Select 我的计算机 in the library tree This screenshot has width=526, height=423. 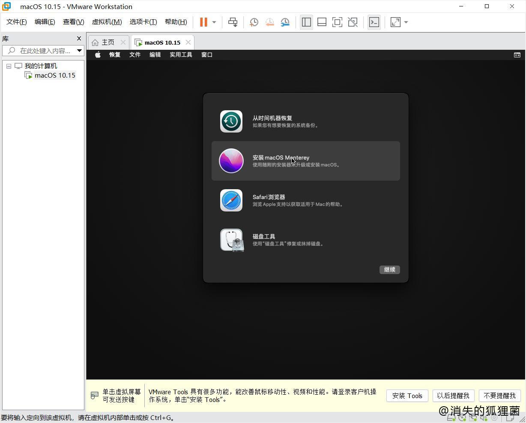click(x=41, y=66)
